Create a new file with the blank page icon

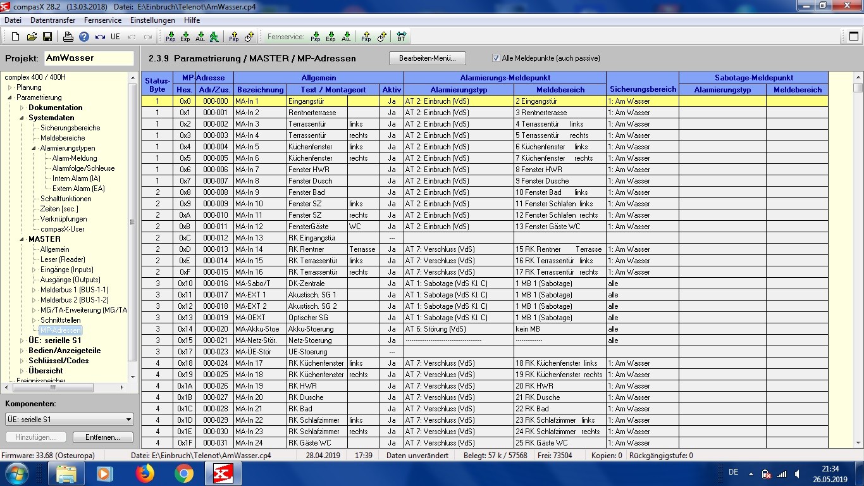(15, 37)
